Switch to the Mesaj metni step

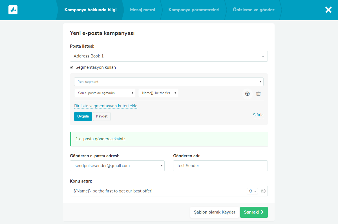click(142, 10)
